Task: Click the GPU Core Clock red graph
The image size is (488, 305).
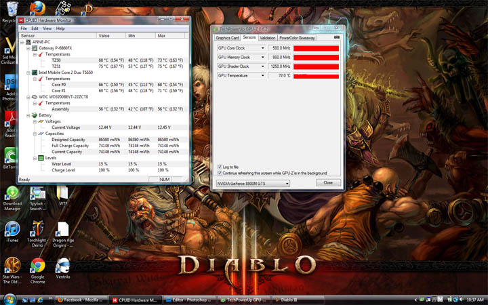Action: [x=317, y=48]
